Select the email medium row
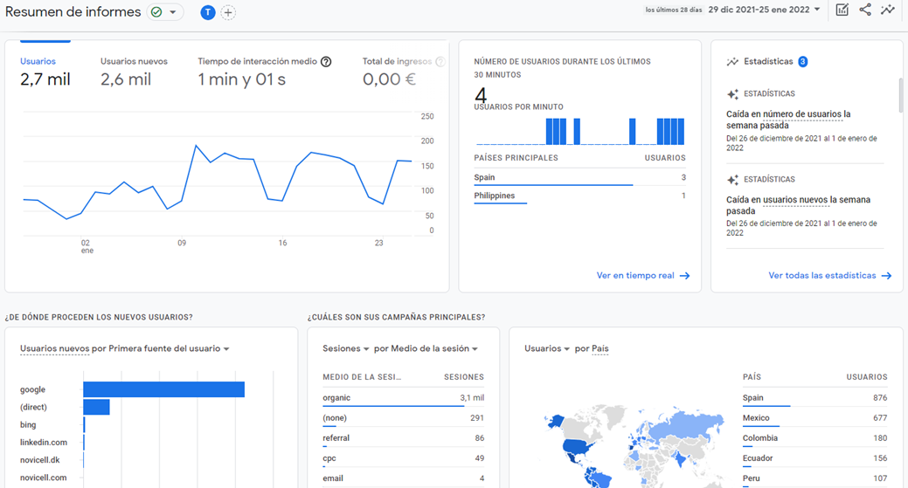 (x=403, y=478)
